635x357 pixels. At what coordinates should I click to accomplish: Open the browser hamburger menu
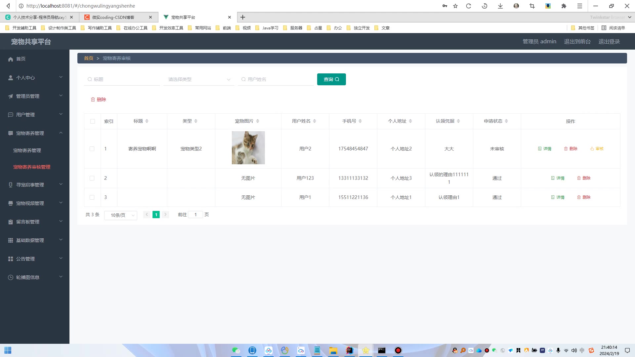coord(580,6)
